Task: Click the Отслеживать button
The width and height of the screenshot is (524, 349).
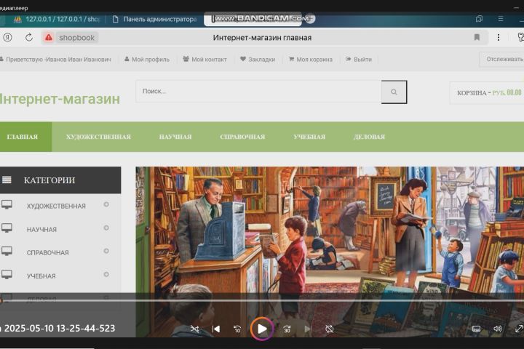Action: [502, 59]
